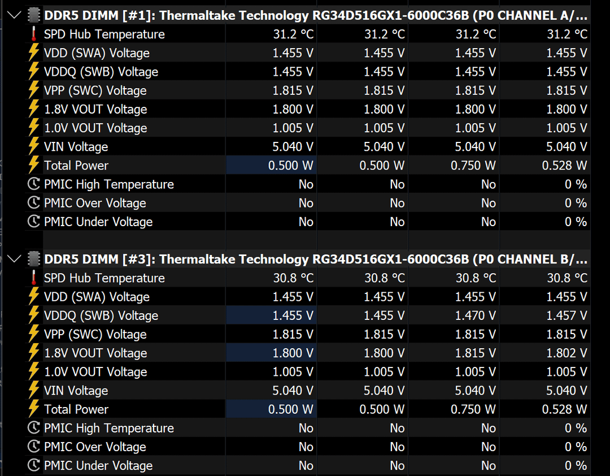The image size is (610, 476).
Task: Select the DIMM [#3] VDDQ (SWB) Voltage row label
Action: [101, 315]
